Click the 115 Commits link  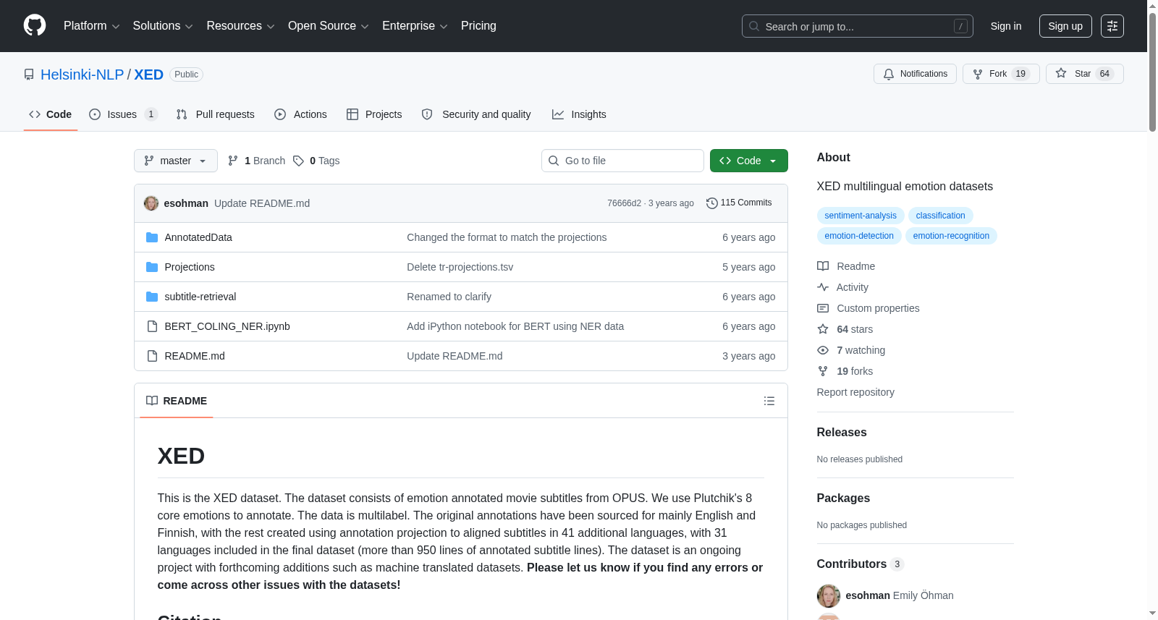tap(739, 203)
